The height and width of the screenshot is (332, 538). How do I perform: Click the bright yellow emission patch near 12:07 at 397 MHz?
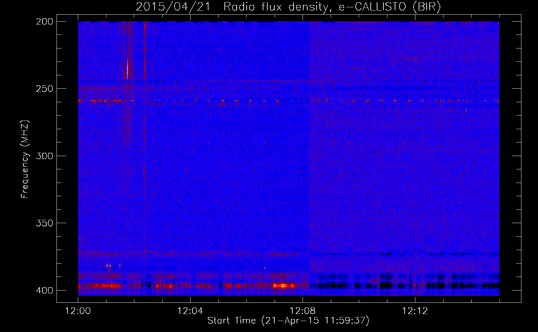(x=284, y=286)
